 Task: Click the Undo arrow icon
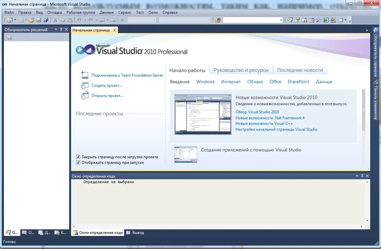point(79,20)
